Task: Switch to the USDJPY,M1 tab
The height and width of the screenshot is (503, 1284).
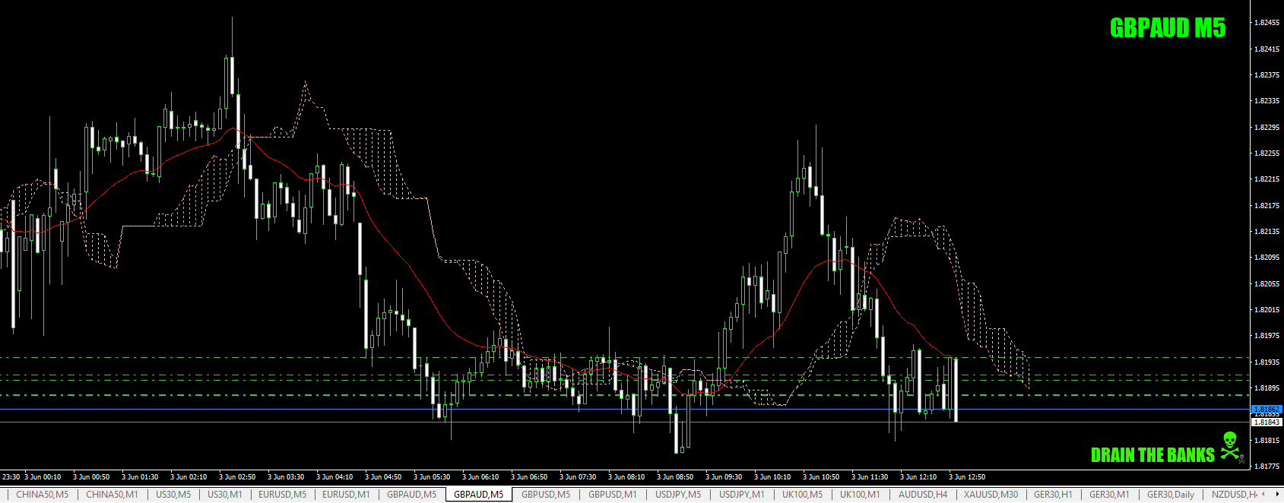Action: 742,495
